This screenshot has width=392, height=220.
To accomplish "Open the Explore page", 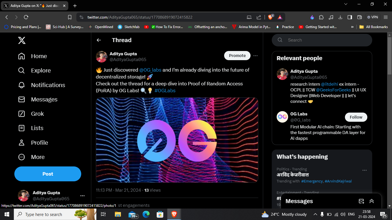I will [34, 70].
